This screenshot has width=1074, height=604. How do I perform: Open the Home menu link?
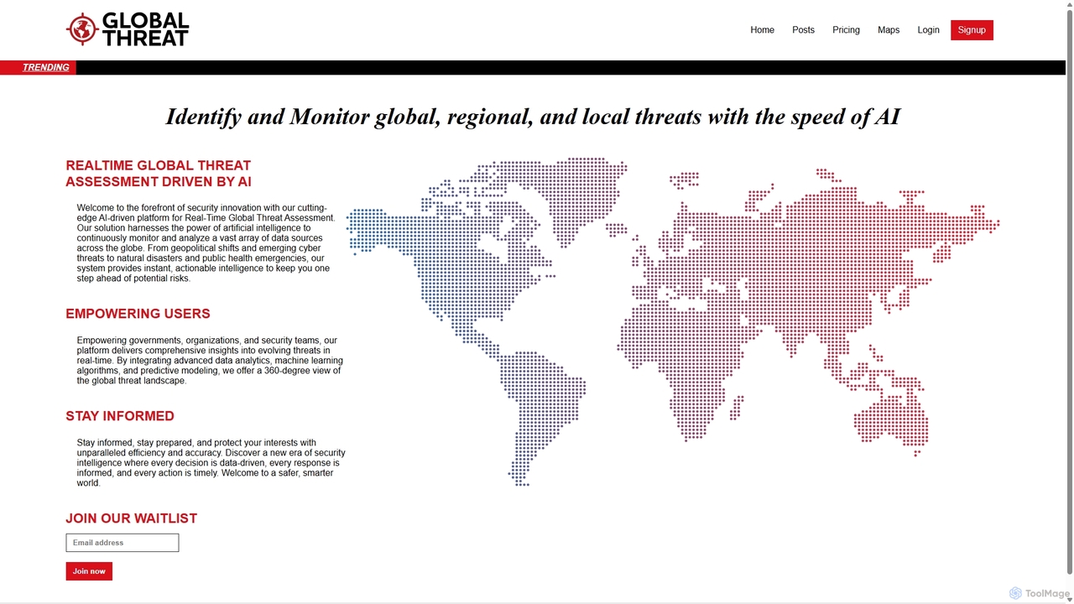762,30
